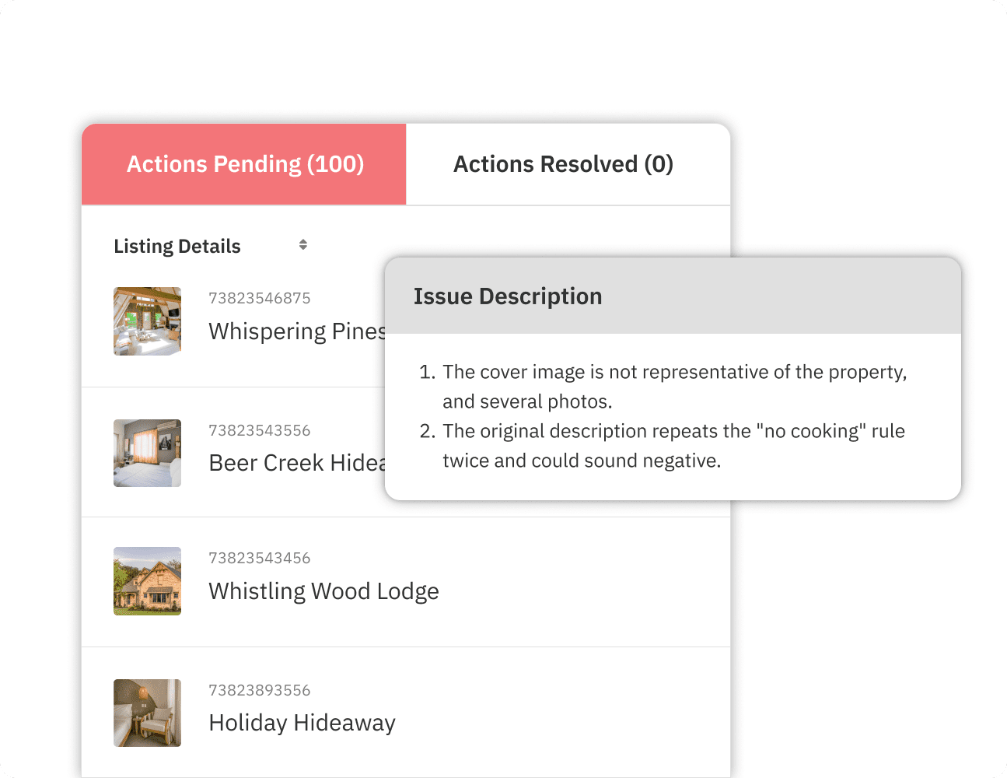Image resolution: width=1007 pixels, height=778 pixels.
Task: Click the Whistling Wood Lodge house thumbnail
Action: [147, 581]
